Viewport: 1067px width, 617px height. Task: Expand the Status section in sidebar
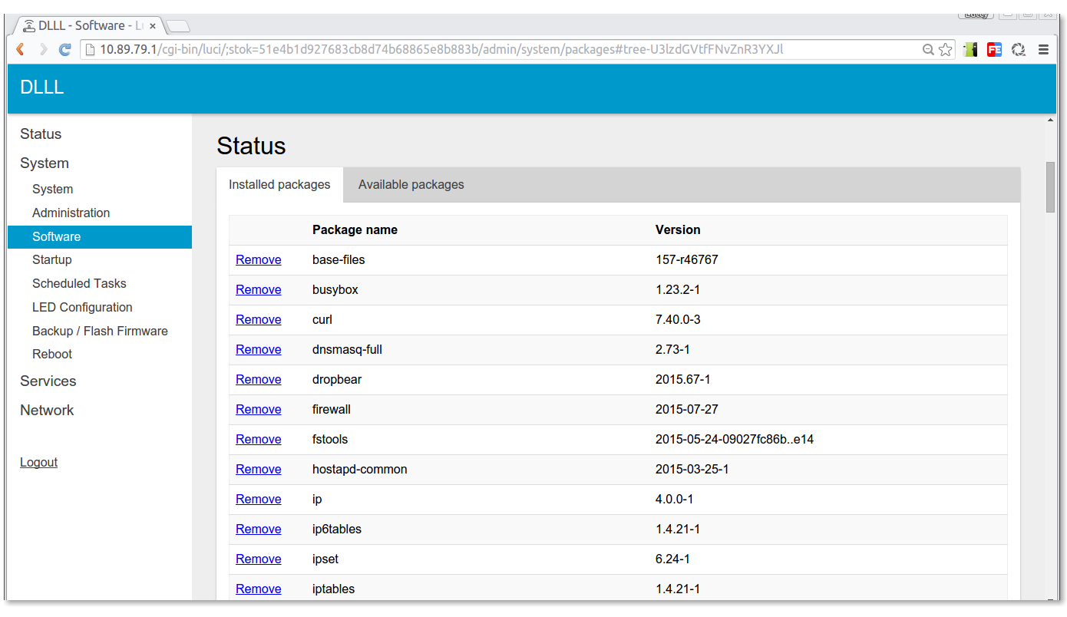coord(41,134)
